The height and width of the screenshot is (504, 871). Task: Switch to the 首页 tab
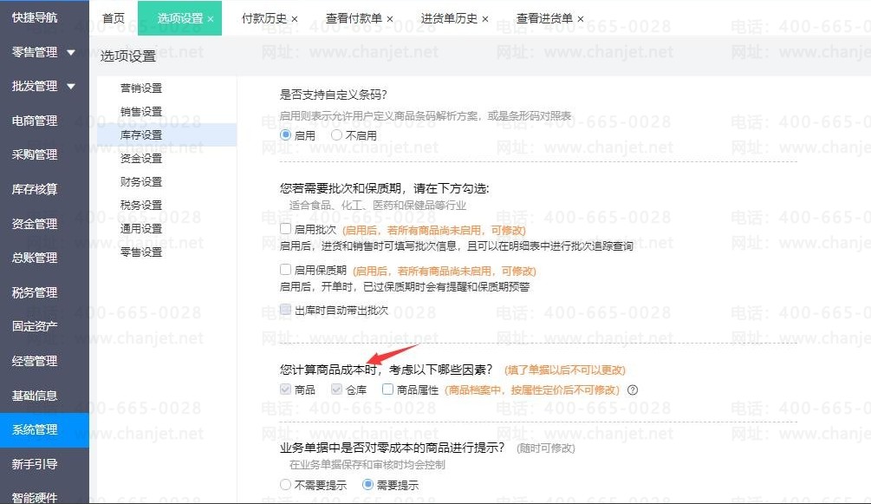pyautogui.click(x=114, y=18)
